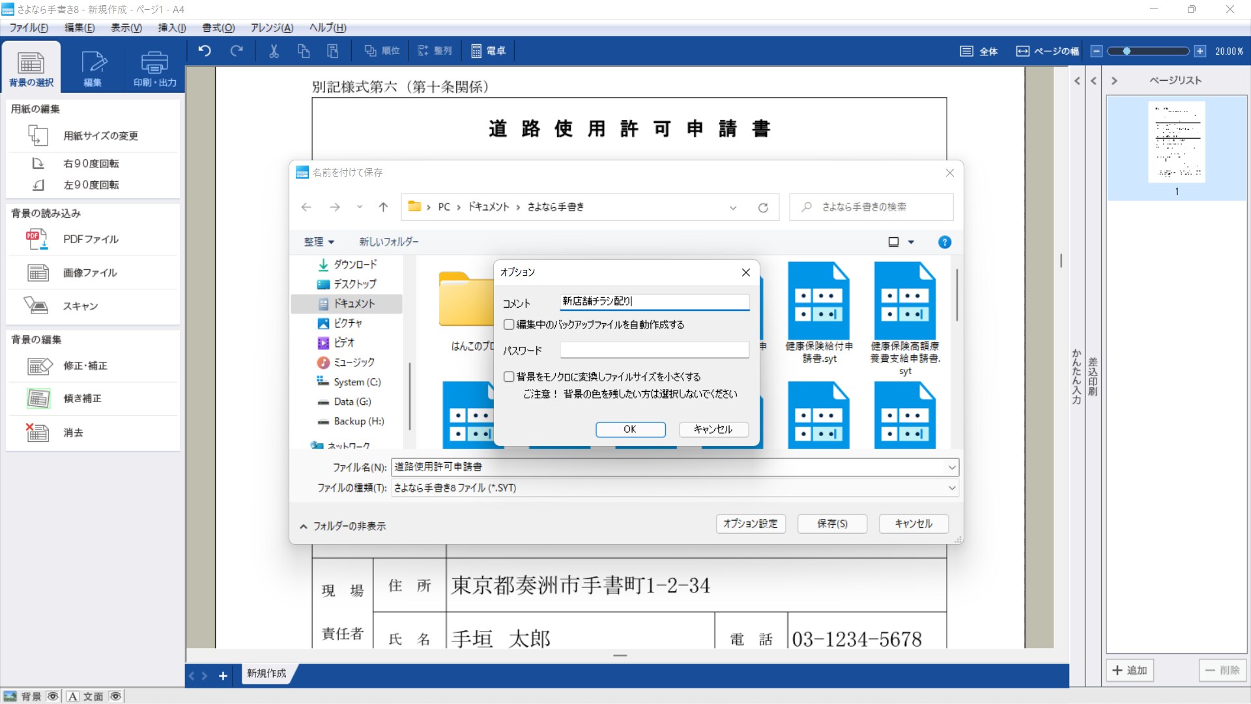Confirm options with OK button
The width and height of the screenshot is (1251, 704).
[630, 430]
